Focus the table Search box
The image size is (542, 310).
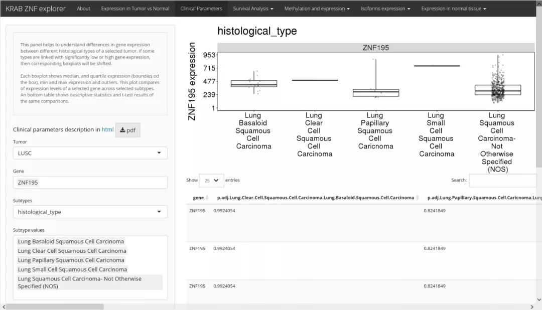tap(502, 180)
